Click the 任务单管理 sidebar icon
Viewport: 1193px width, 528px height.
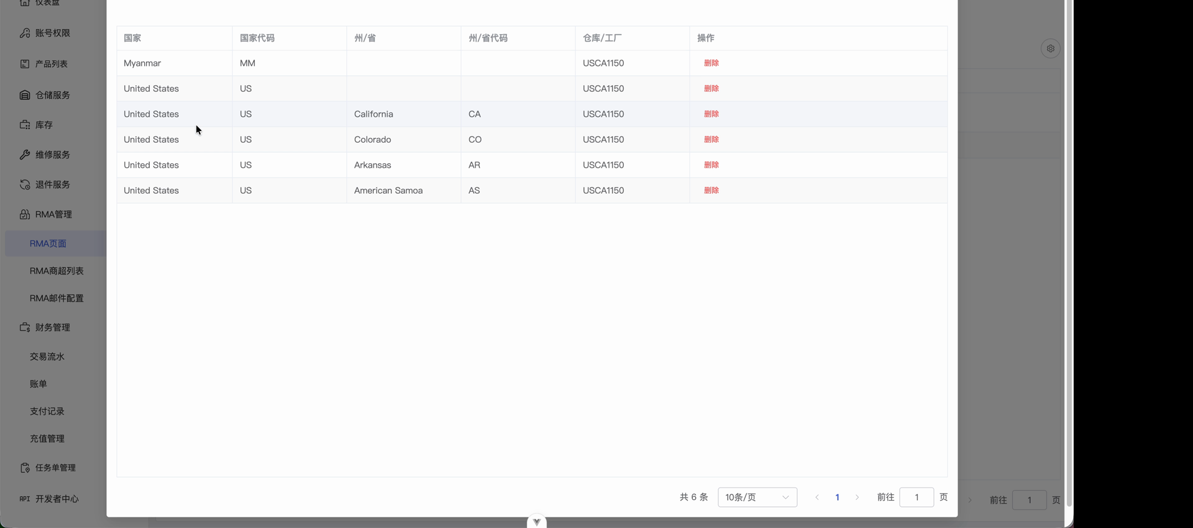click(x=25, y=468)
